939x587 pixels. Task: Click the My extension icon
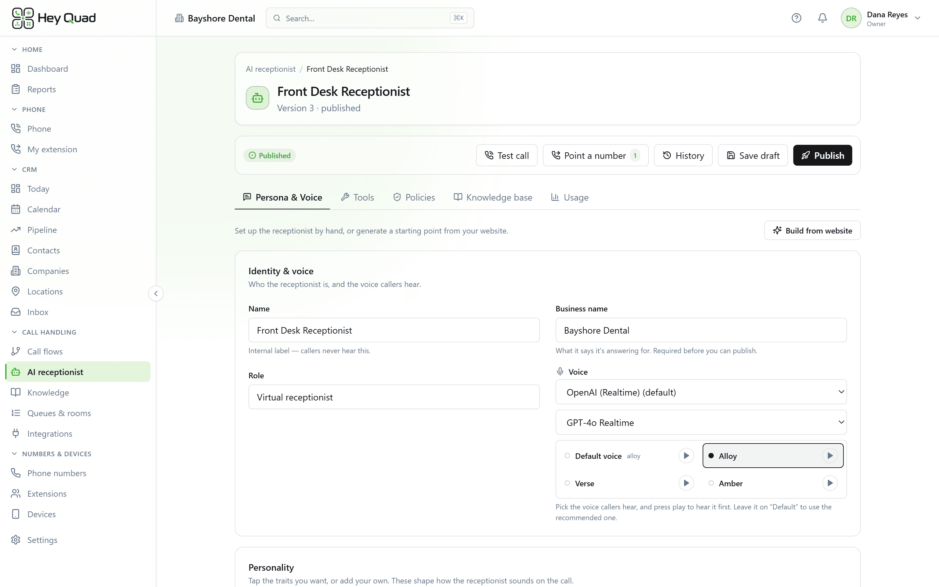[x=16, y=149]
